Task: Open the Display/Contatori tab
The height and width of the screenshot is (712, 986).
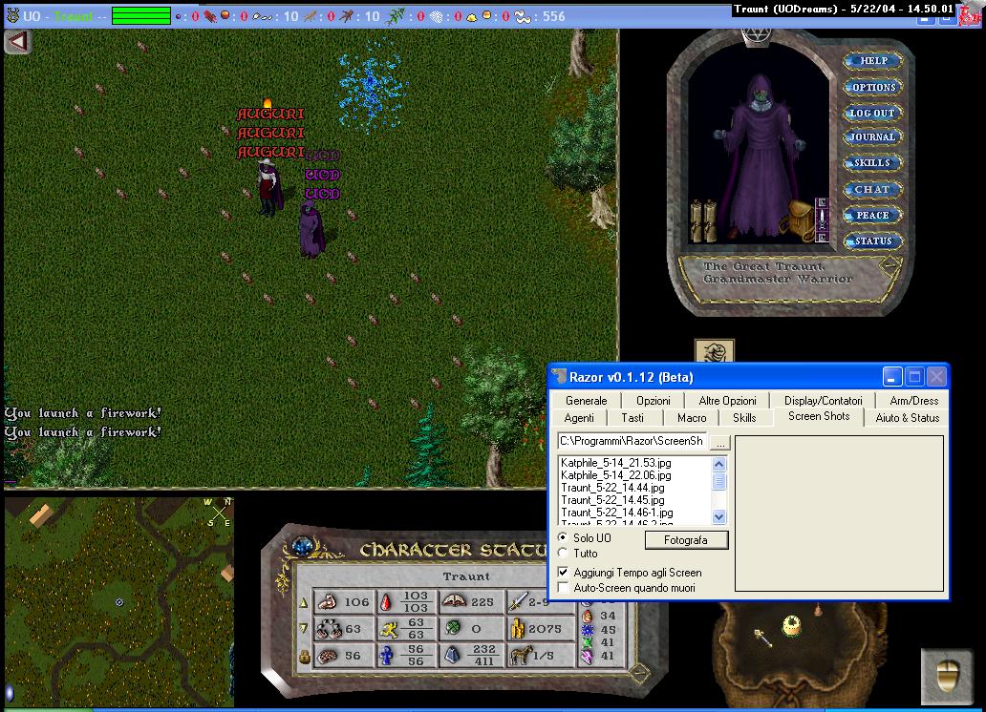Action: [824, 400]
